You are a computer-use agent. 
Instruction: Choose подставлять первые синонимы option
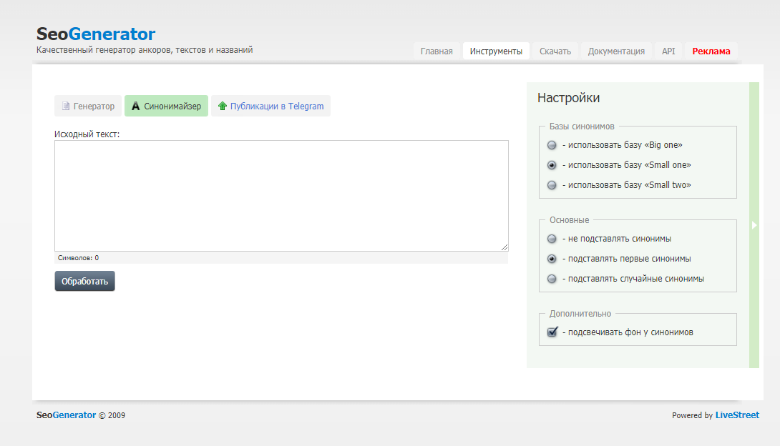[552, 259]
